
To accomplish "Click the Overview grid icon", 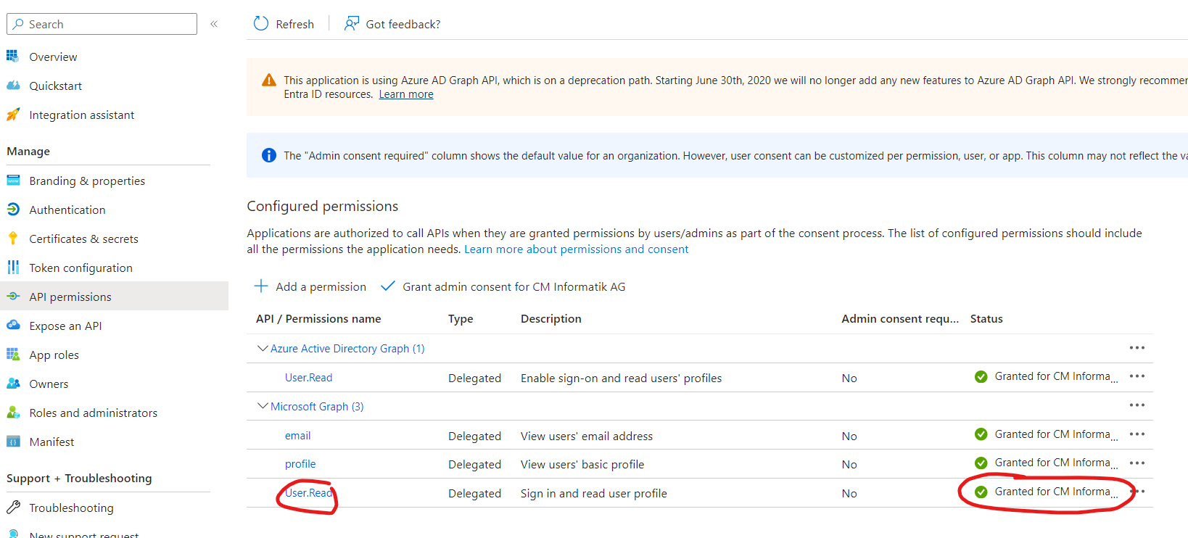I will coord(12,56).
